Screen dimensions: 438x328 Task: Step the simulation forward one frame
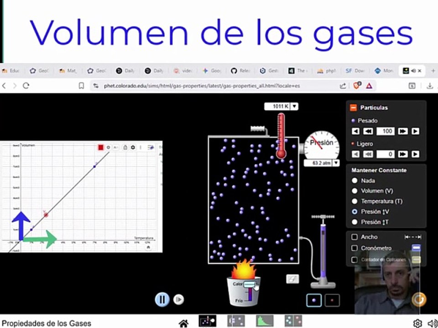click(x=178, y=300)
